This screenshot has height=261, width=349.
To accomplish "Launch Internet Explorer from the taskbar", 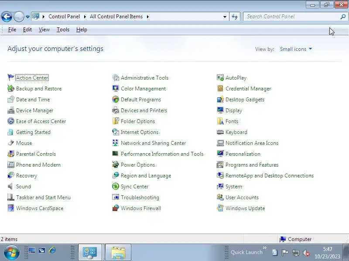I will coord(52,251).
